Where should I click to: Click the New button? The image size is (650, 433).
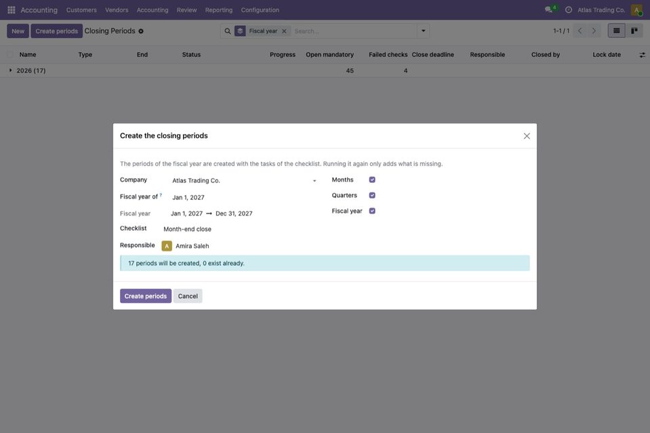(18, 31)
